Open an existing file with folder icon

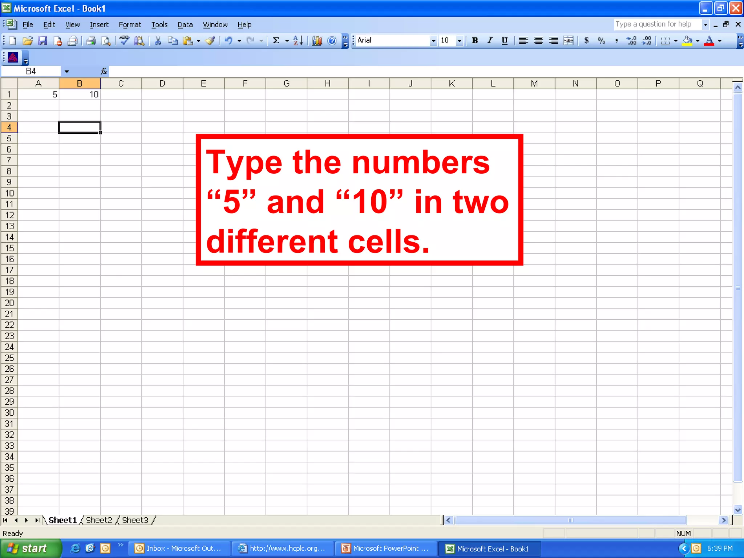[28, 41]
